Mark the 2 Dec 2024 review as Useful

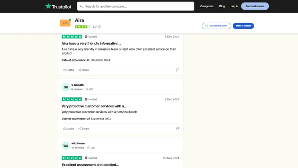click(x=68, y=129)
